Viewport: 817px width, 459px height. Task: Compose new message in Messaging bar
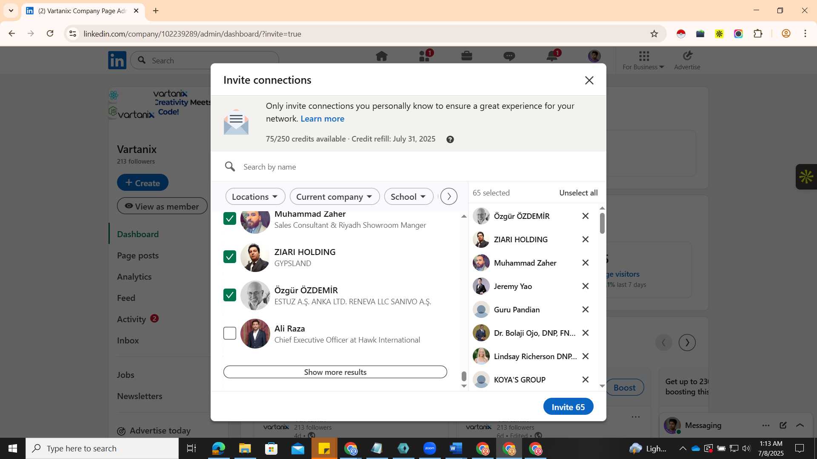click(x=783, y=425)
